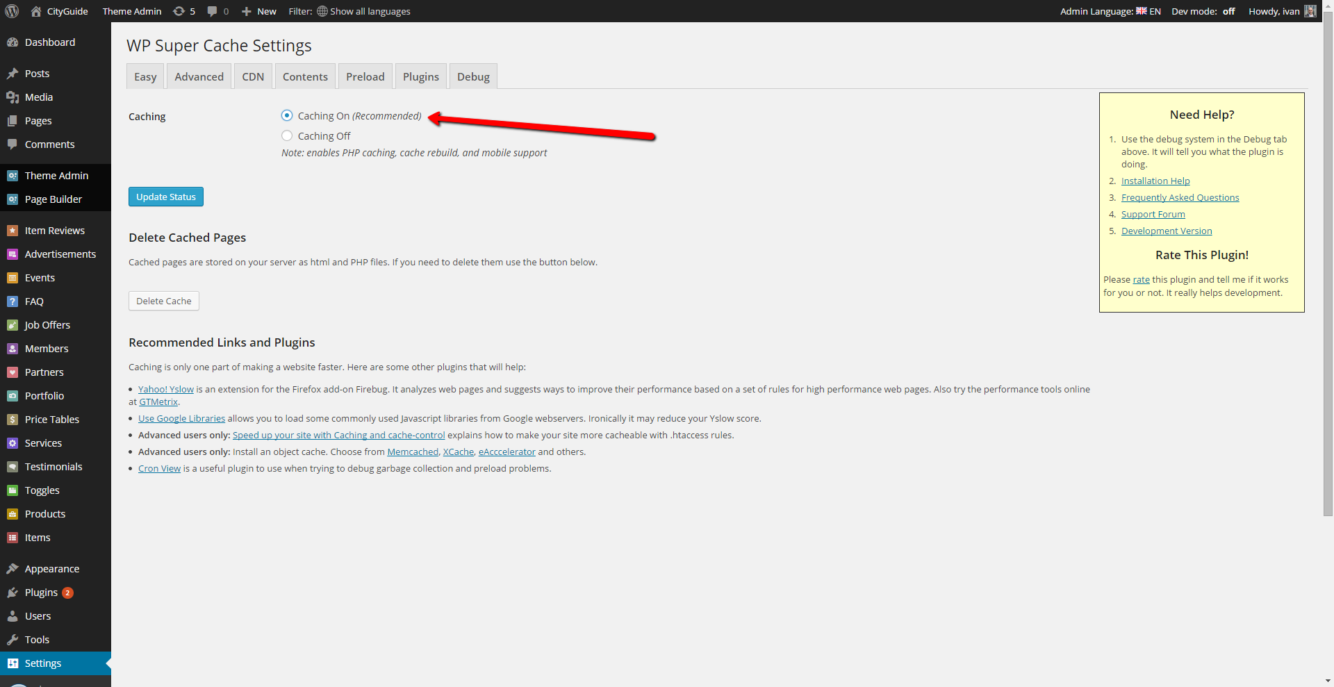Switch to the Easy tab
Viewport: 1334px width, 687px height.
pyautogui.click(x=145, y=76)
